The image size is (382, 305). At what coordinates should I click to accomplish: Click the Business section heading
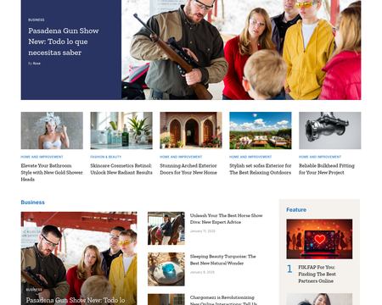[x=33, y=202]
